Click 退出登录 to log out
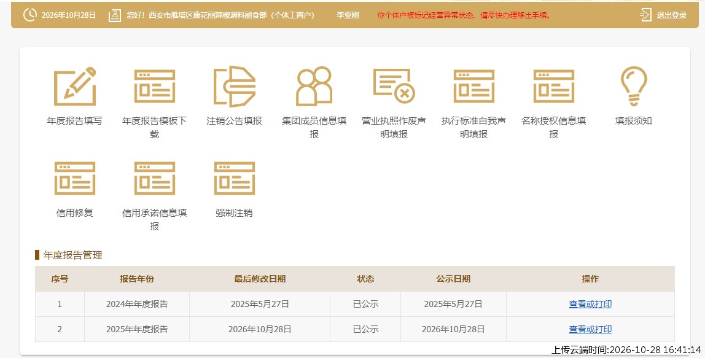The height and width of the screenshot is (358, 705). coord(671,15)
